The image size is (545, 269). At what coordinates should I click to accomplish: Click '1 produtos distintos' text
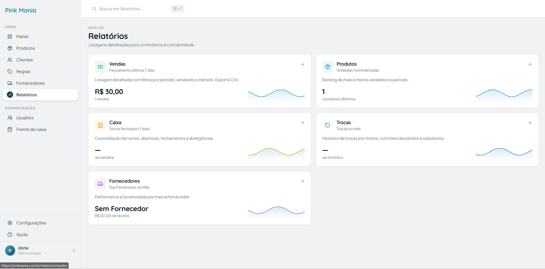click(339, 99)
